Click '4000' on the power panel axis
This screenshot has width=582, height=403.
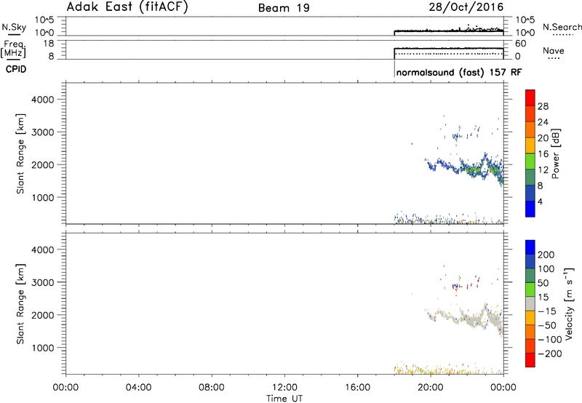pos(43,100)
